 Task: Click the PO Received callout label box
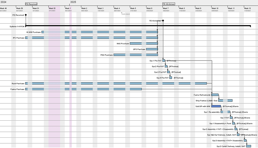click(x=31, y=4)
